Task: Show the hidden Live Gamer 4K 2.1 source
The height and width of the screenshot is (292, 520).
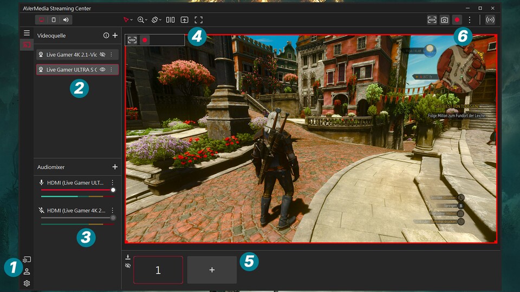Action: [102, 55]
